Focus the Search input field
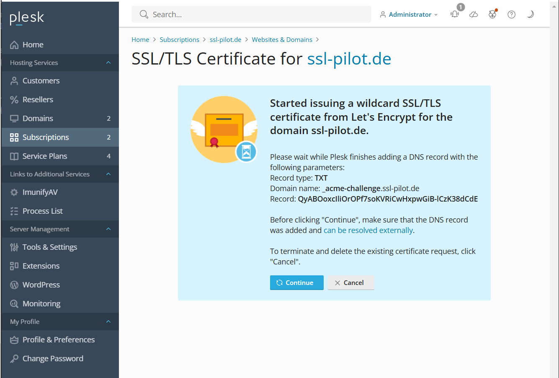This screenshot has width=559, height=378. pos(251,14)
